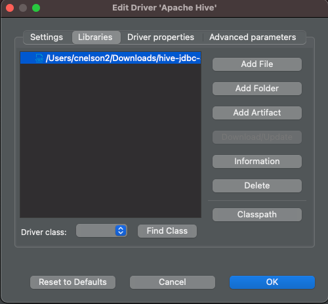Open the Driver class dropdown arrows
Image resolution: width=328 pixels, height=304 pixels.
click(121, 230)
